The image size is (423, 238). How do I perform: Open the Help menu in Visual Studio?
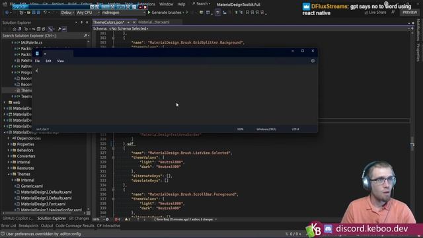(181, 4)
